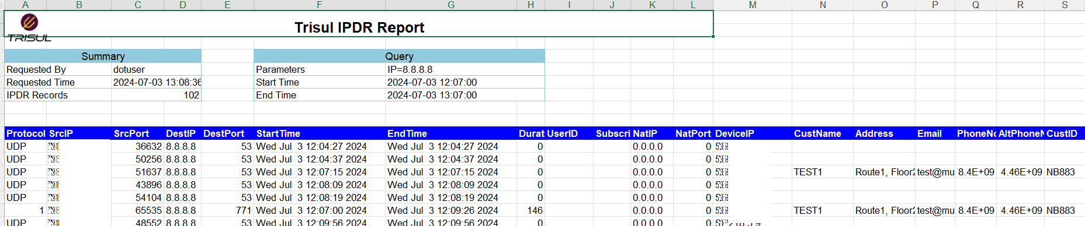Select StartTime Wed Jul 3 12:08:19 2024
The image size is (1085, 226).
[x=320, y=197]
